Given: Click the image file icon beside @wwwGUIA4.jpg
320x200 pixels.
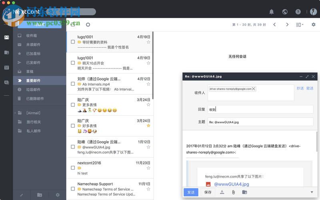Looking at the screenshot, I should click(x=208, y=184).
